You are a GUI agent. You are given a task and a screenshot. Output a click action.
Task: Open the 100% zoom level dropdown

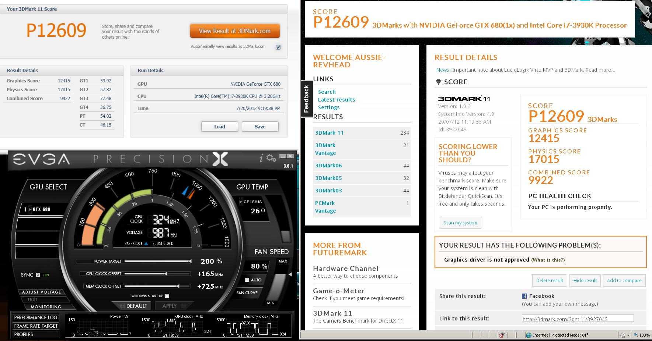point(642,335)
